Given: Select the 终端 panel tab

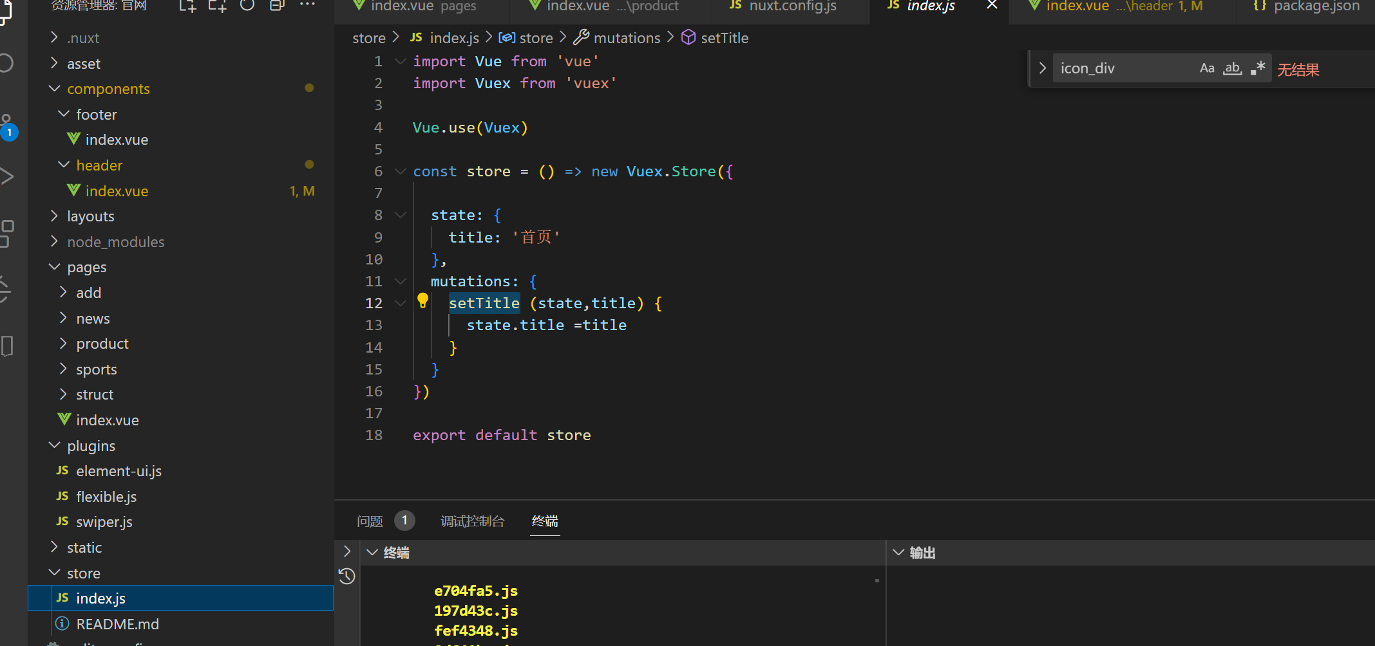Looking at the screenshot, I should [545, 521].
